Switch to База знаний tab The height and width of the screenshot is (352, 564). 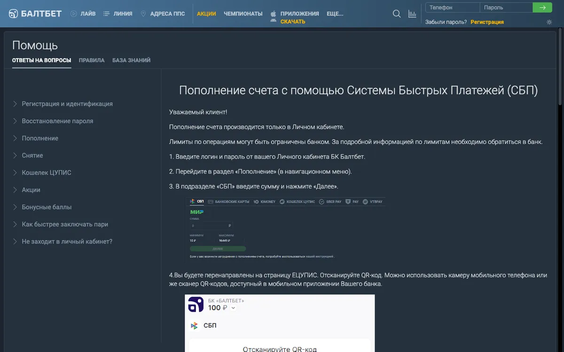[x=132, y=61]
